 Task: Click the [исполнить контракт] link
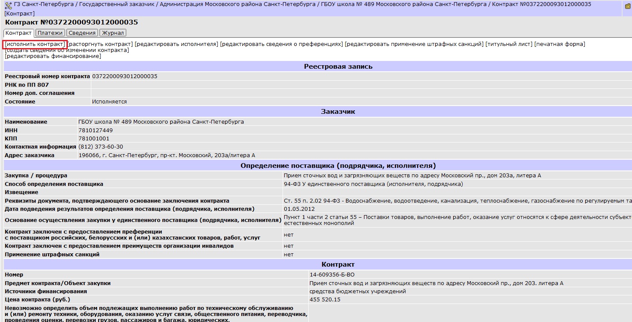(35, 44)
